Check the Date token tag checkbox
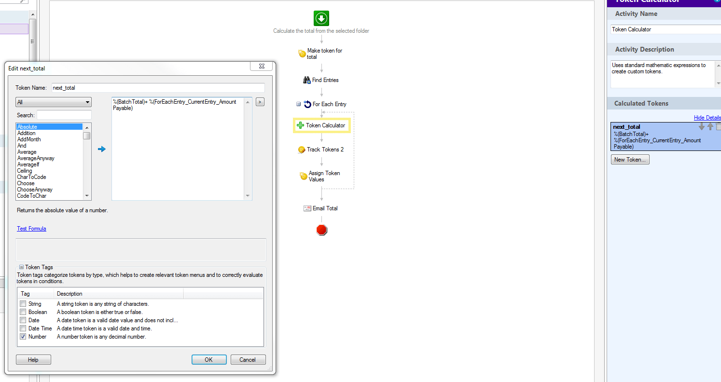The height and width of the screenshot is (382, 721). 23,320
